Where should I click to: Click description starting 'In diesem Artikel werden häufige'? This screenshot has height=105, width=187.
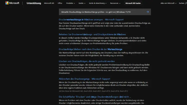point(102,41)
